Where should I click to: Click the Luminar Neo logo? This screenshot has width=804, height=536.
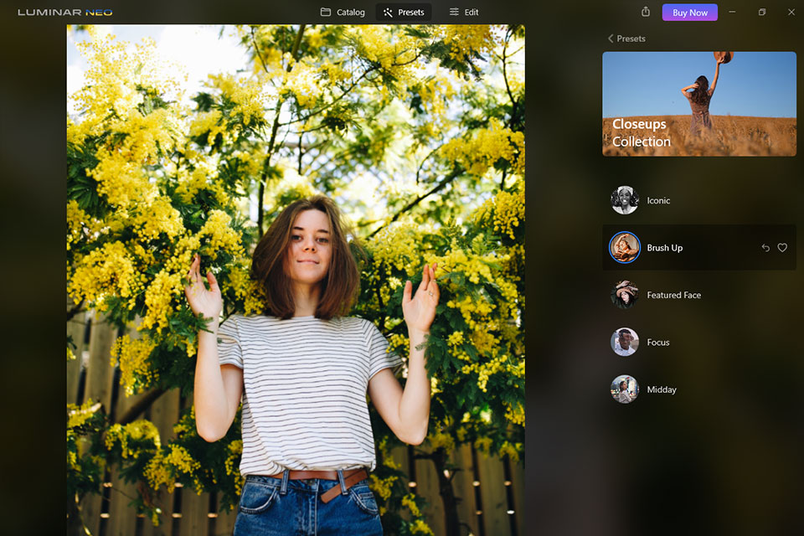click(65, 13)
